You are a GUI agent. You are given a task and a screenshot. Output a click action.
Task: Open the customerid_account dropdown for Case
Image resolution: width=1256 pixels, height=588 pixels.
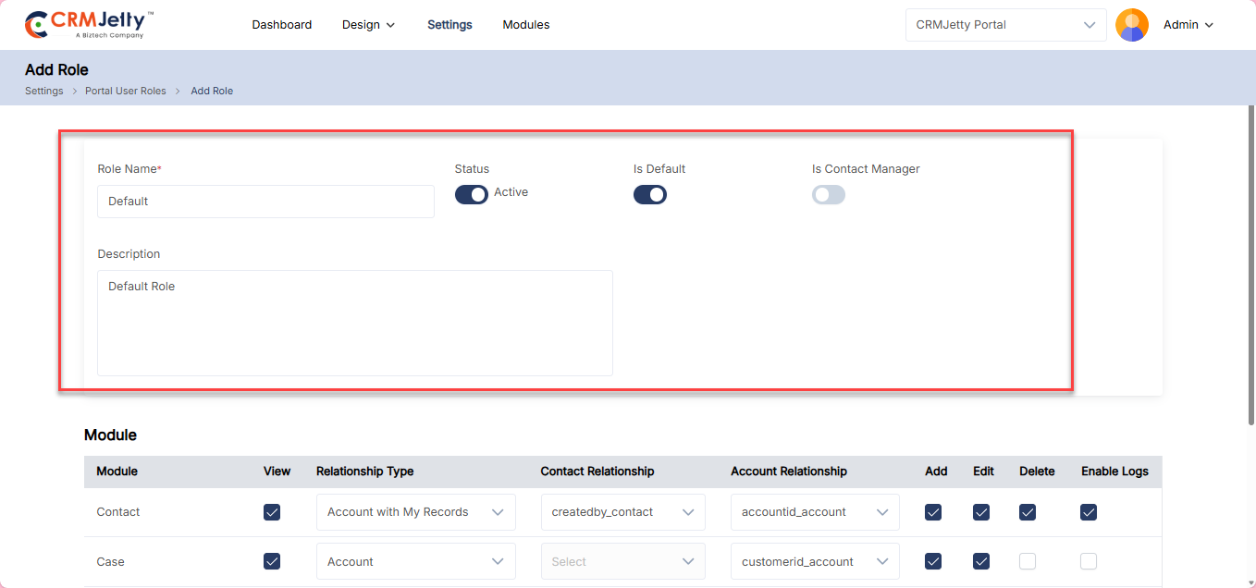(814, 561)
